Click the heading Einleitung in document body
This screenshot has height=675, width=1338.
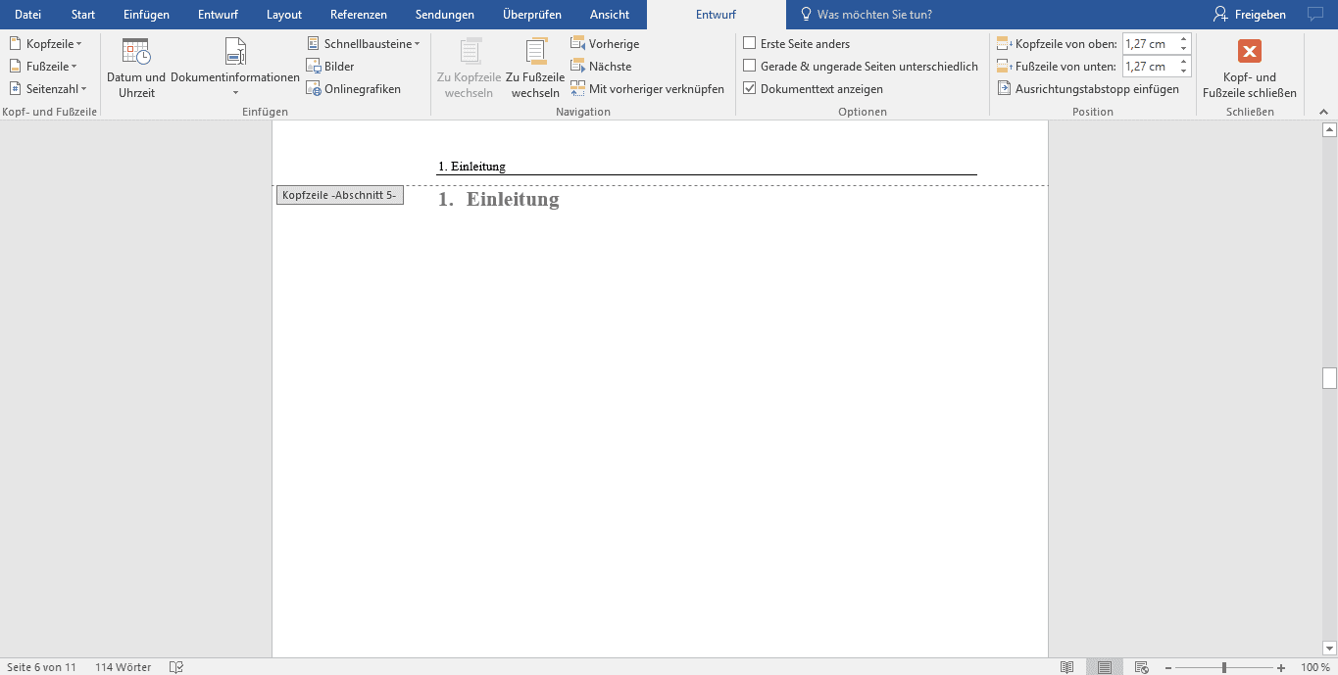[x=513, y=199]
